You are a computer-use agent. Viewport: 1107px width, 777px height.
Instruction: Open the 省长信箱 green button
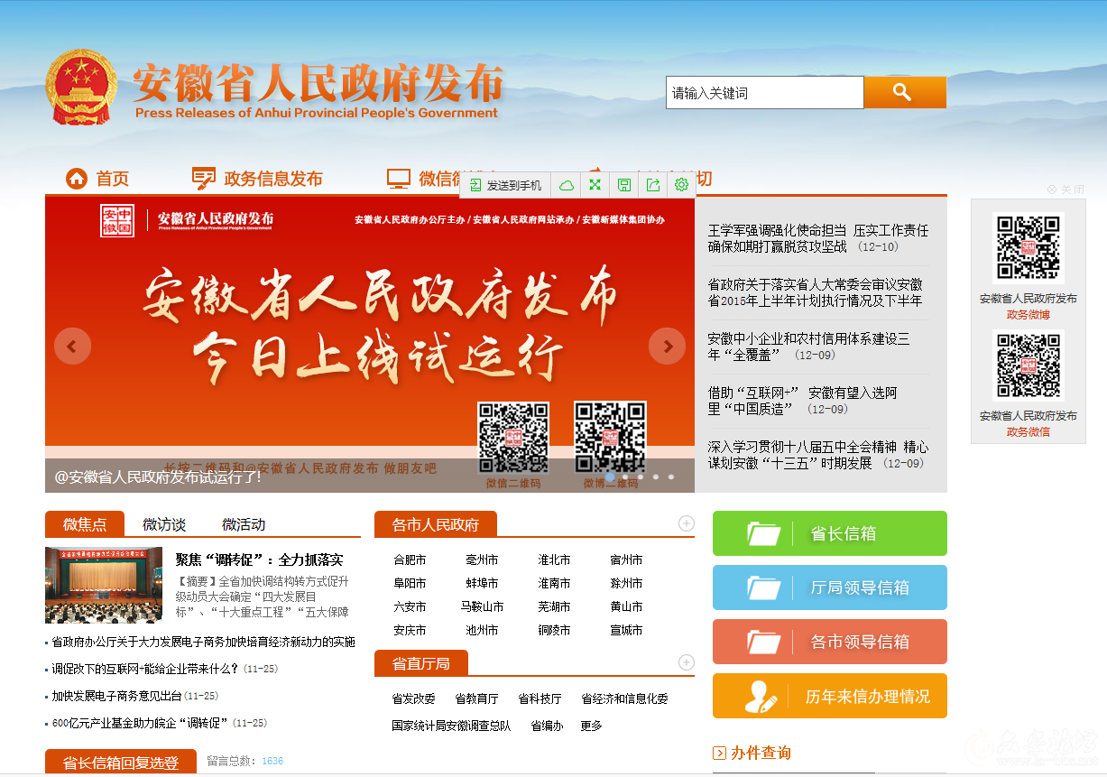[x=829, y=533]
